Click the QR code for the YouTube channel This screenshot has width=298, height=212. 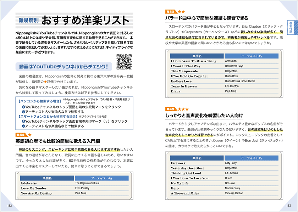tap(124, 62)
